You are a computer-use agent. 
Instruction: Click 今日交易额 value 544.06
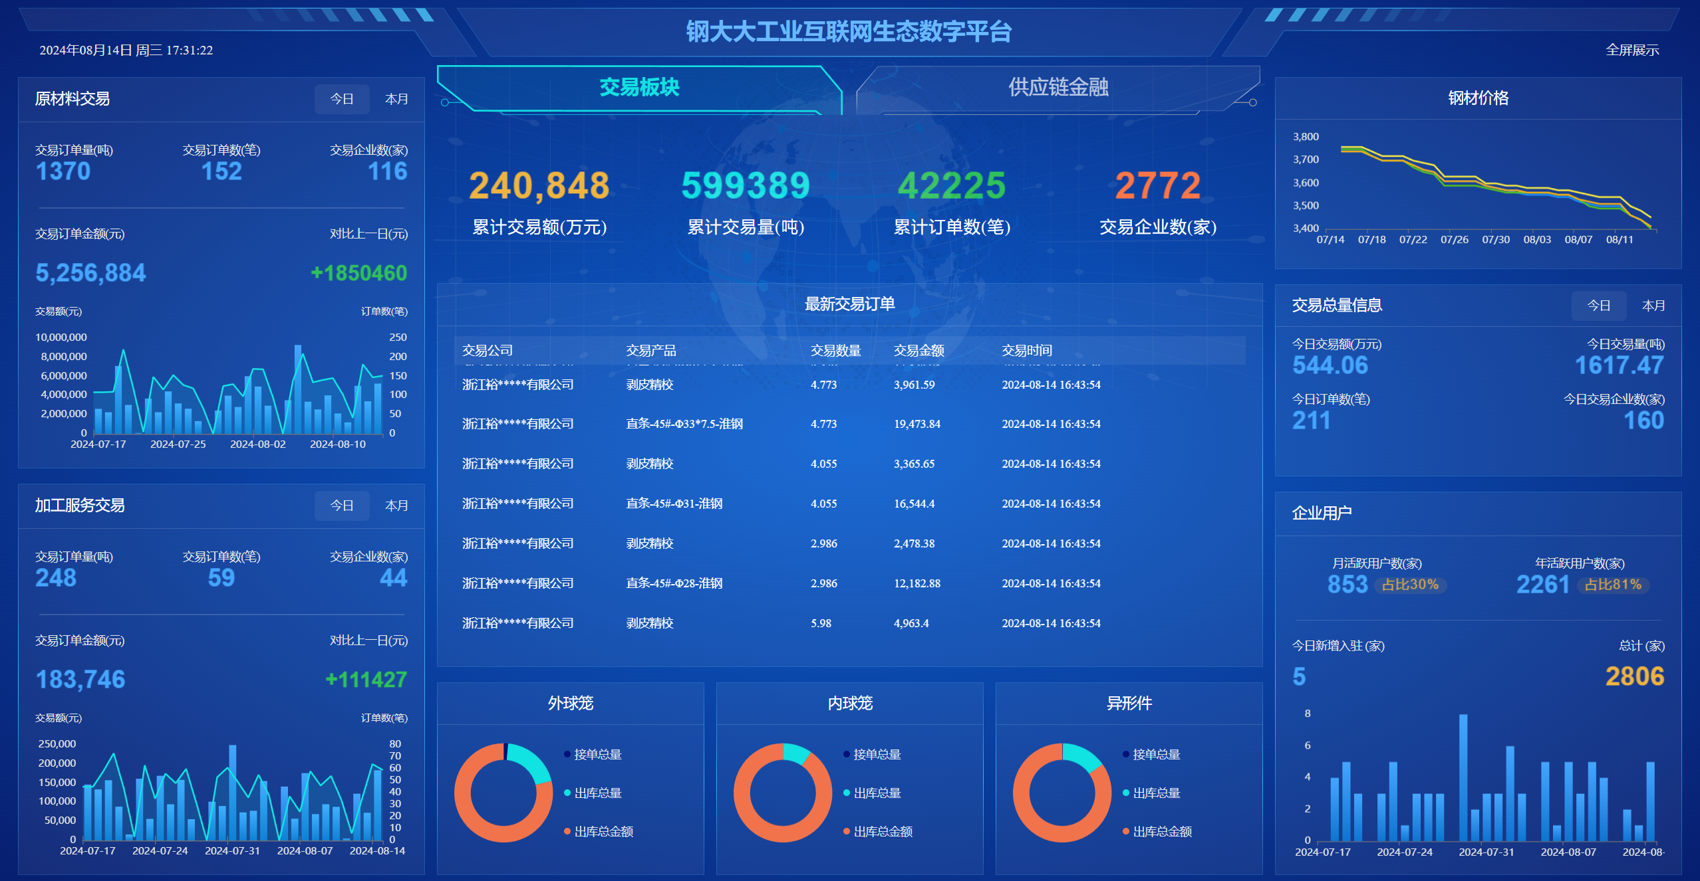(x=1330, y=365)
